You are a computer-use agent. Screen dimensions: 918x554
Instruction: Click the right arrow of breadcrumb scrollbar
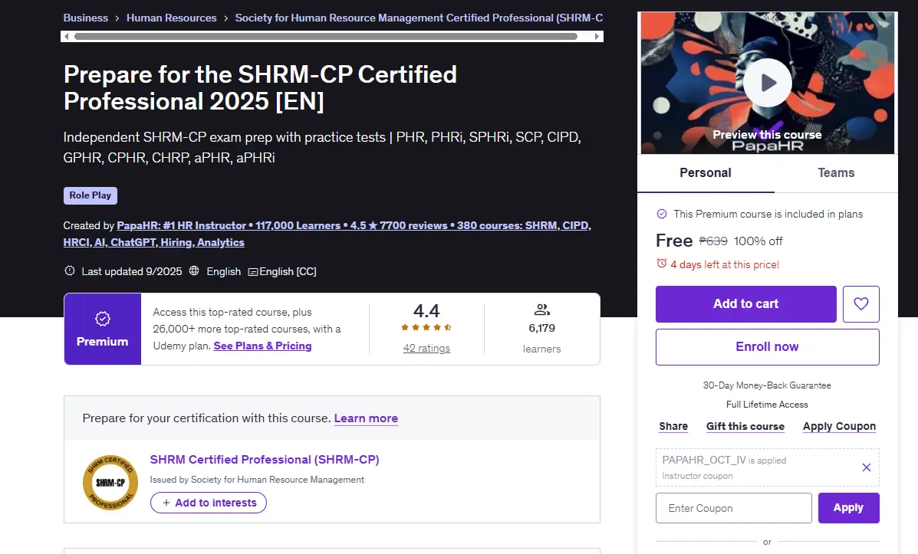pos(597,36)
